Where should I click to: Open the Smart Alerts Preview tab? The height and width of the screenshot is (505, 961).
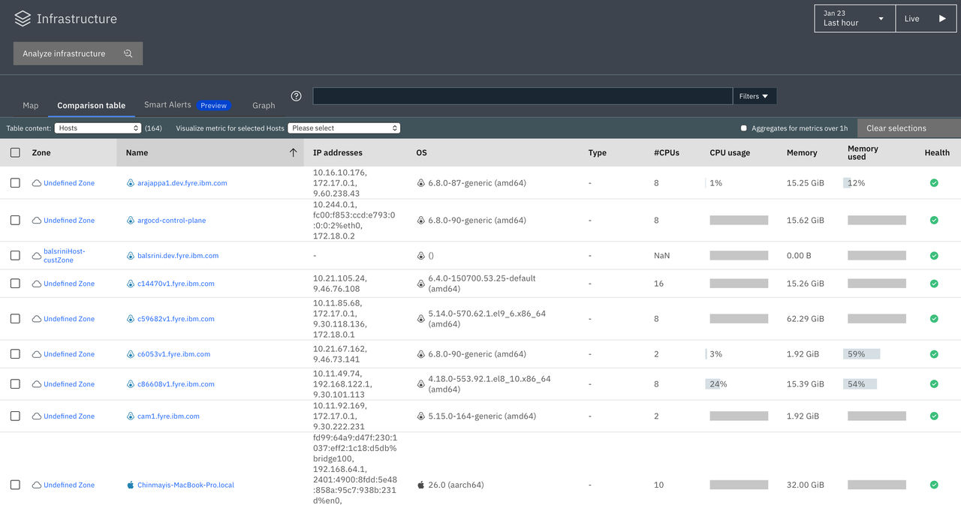click(x=187, y=105)
